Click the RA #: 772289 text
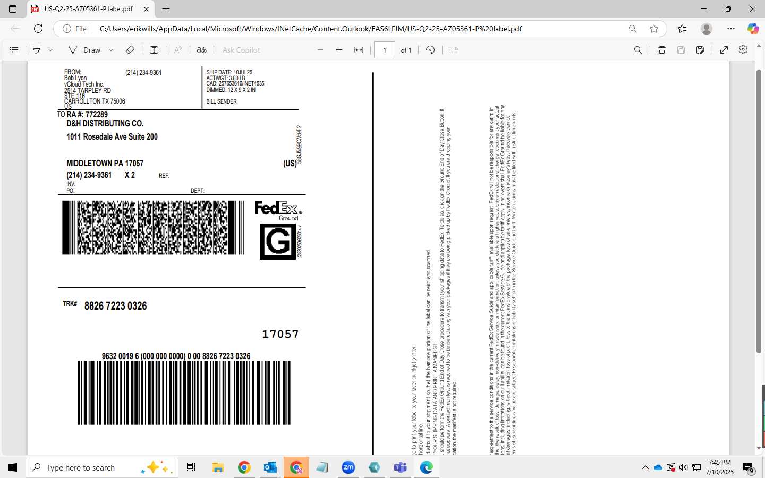The image size is (765, 478). [x=87, y=114]
